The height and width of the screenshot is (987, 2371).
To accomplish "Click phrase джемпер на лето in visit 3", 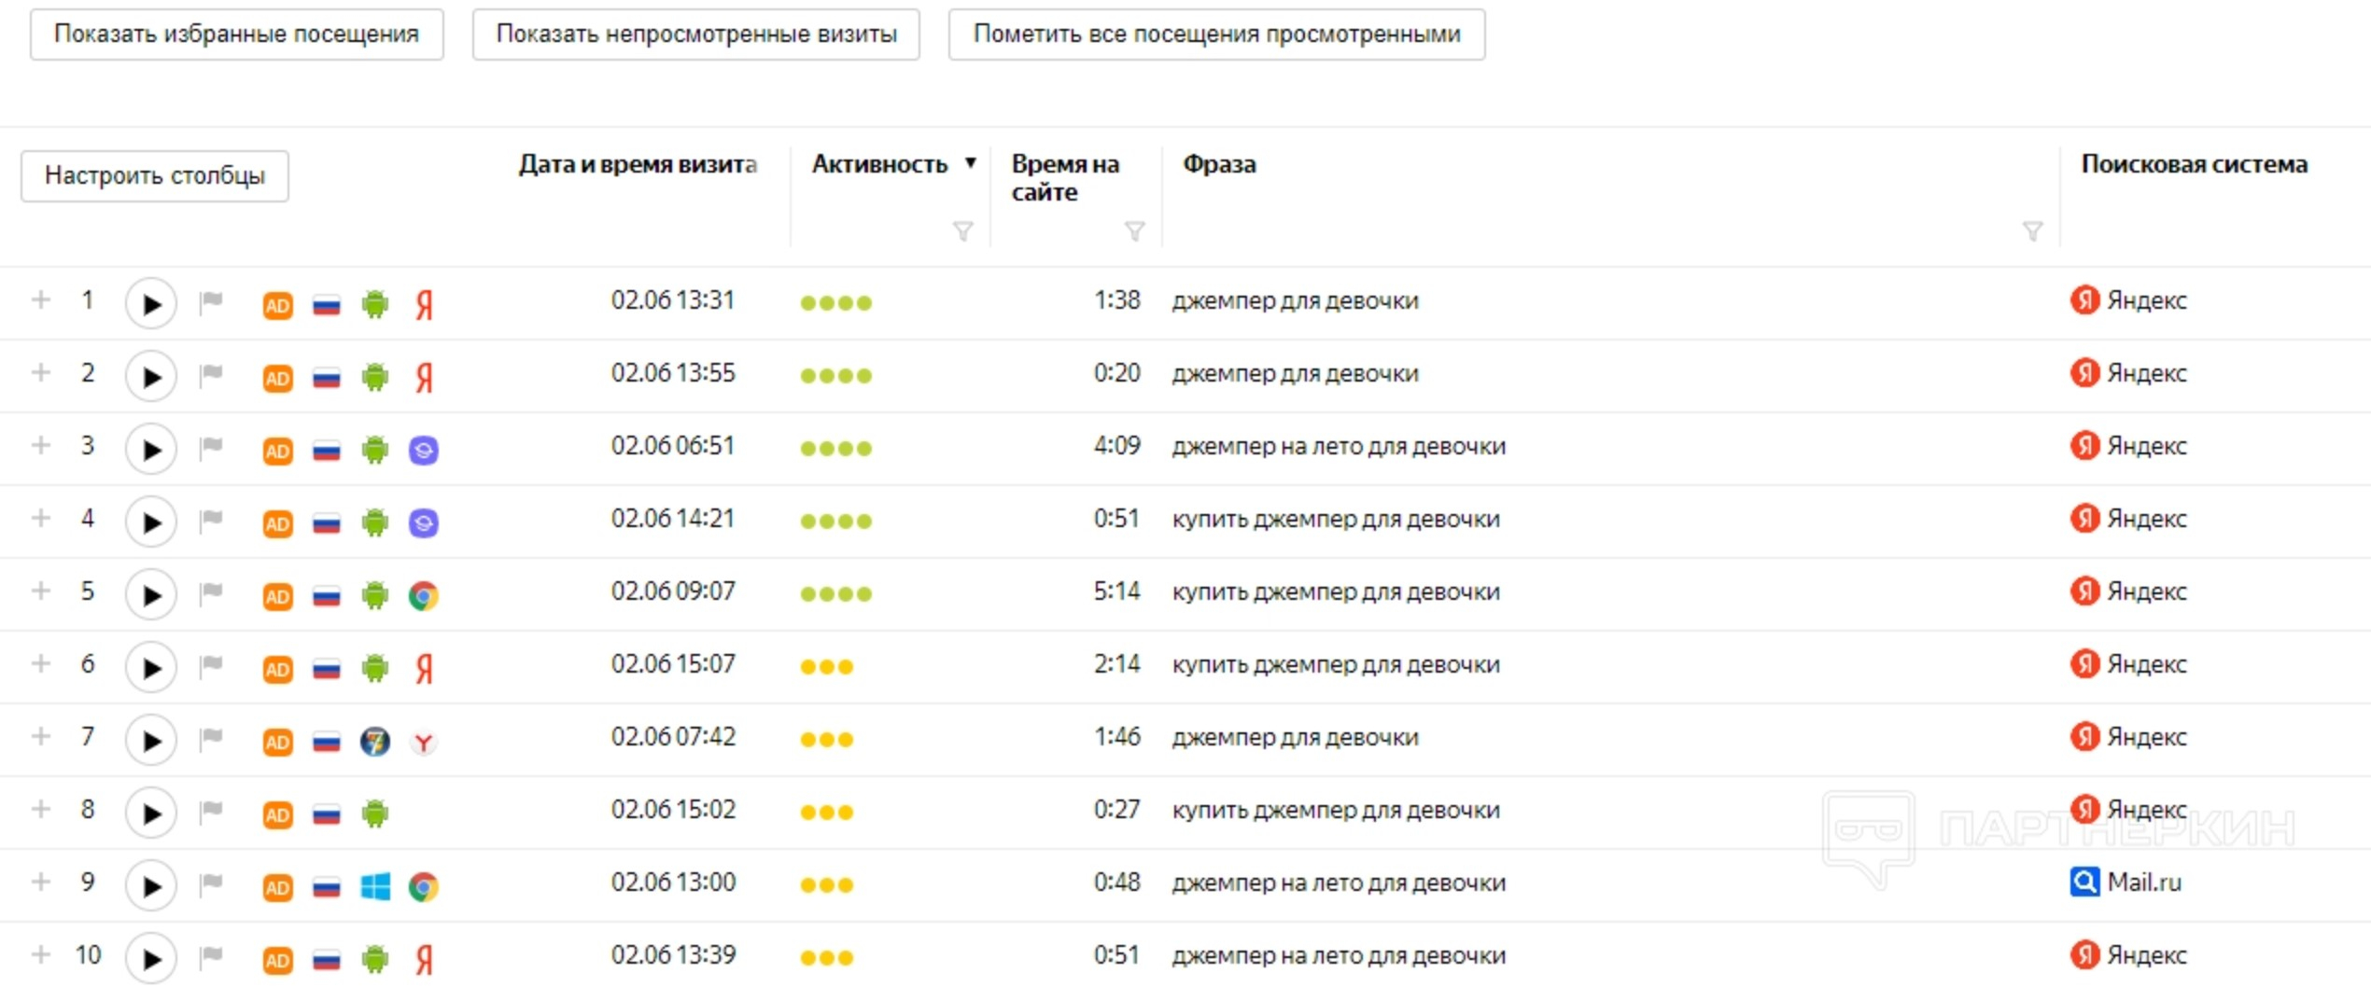I will tap(1339, 446).
